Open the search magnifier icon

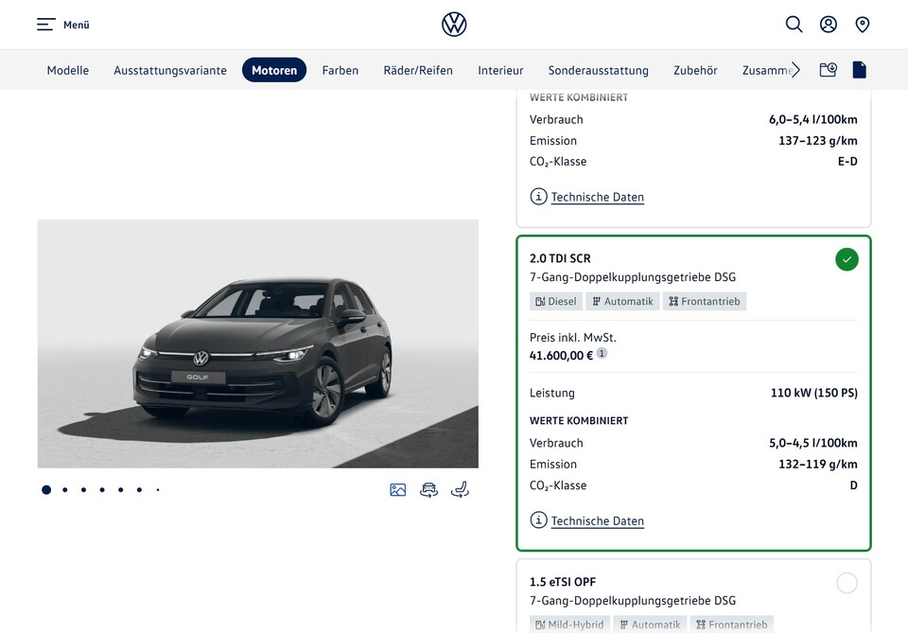[794, 25]
